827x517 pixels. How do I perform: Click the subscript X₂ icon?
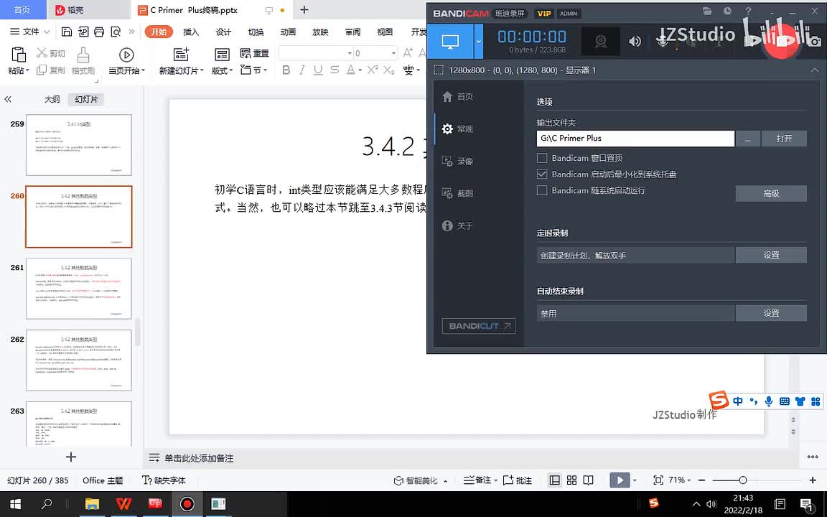tap(389, 70)
